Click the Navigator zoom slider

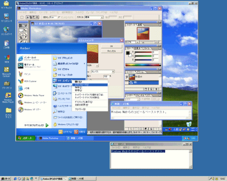tap(147, 42)
